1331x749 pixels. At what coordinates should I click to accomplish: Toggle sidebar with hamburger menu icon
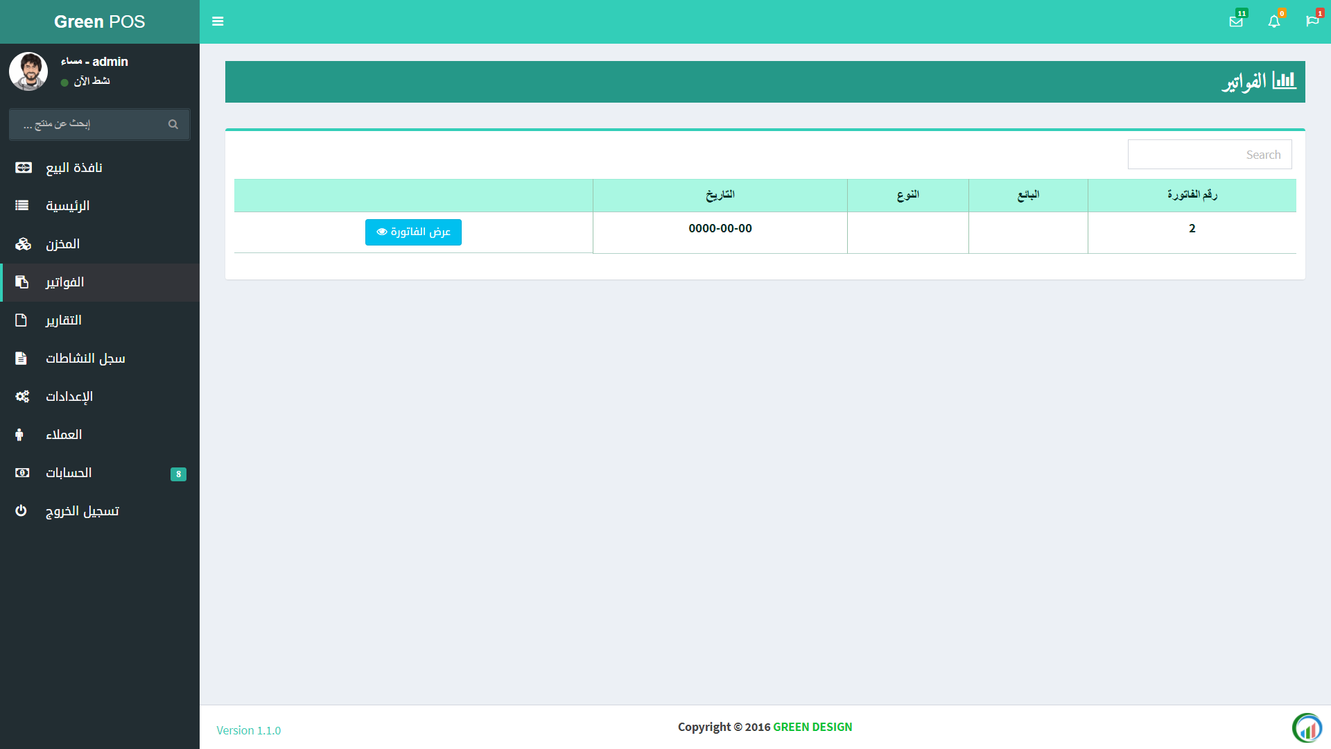(218, 21)
